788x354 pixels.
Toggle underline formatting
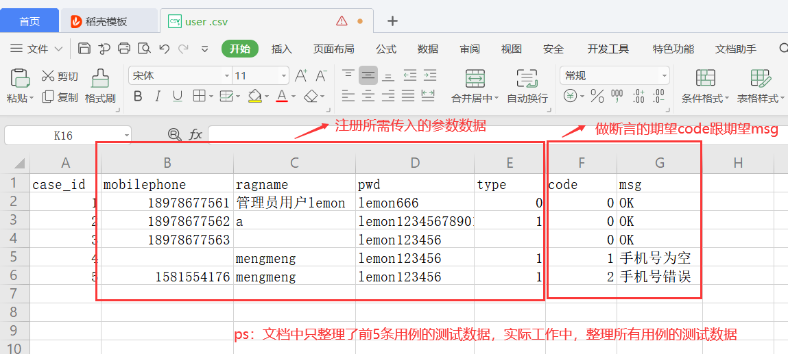pyautogui.click(x=178, y=96)
